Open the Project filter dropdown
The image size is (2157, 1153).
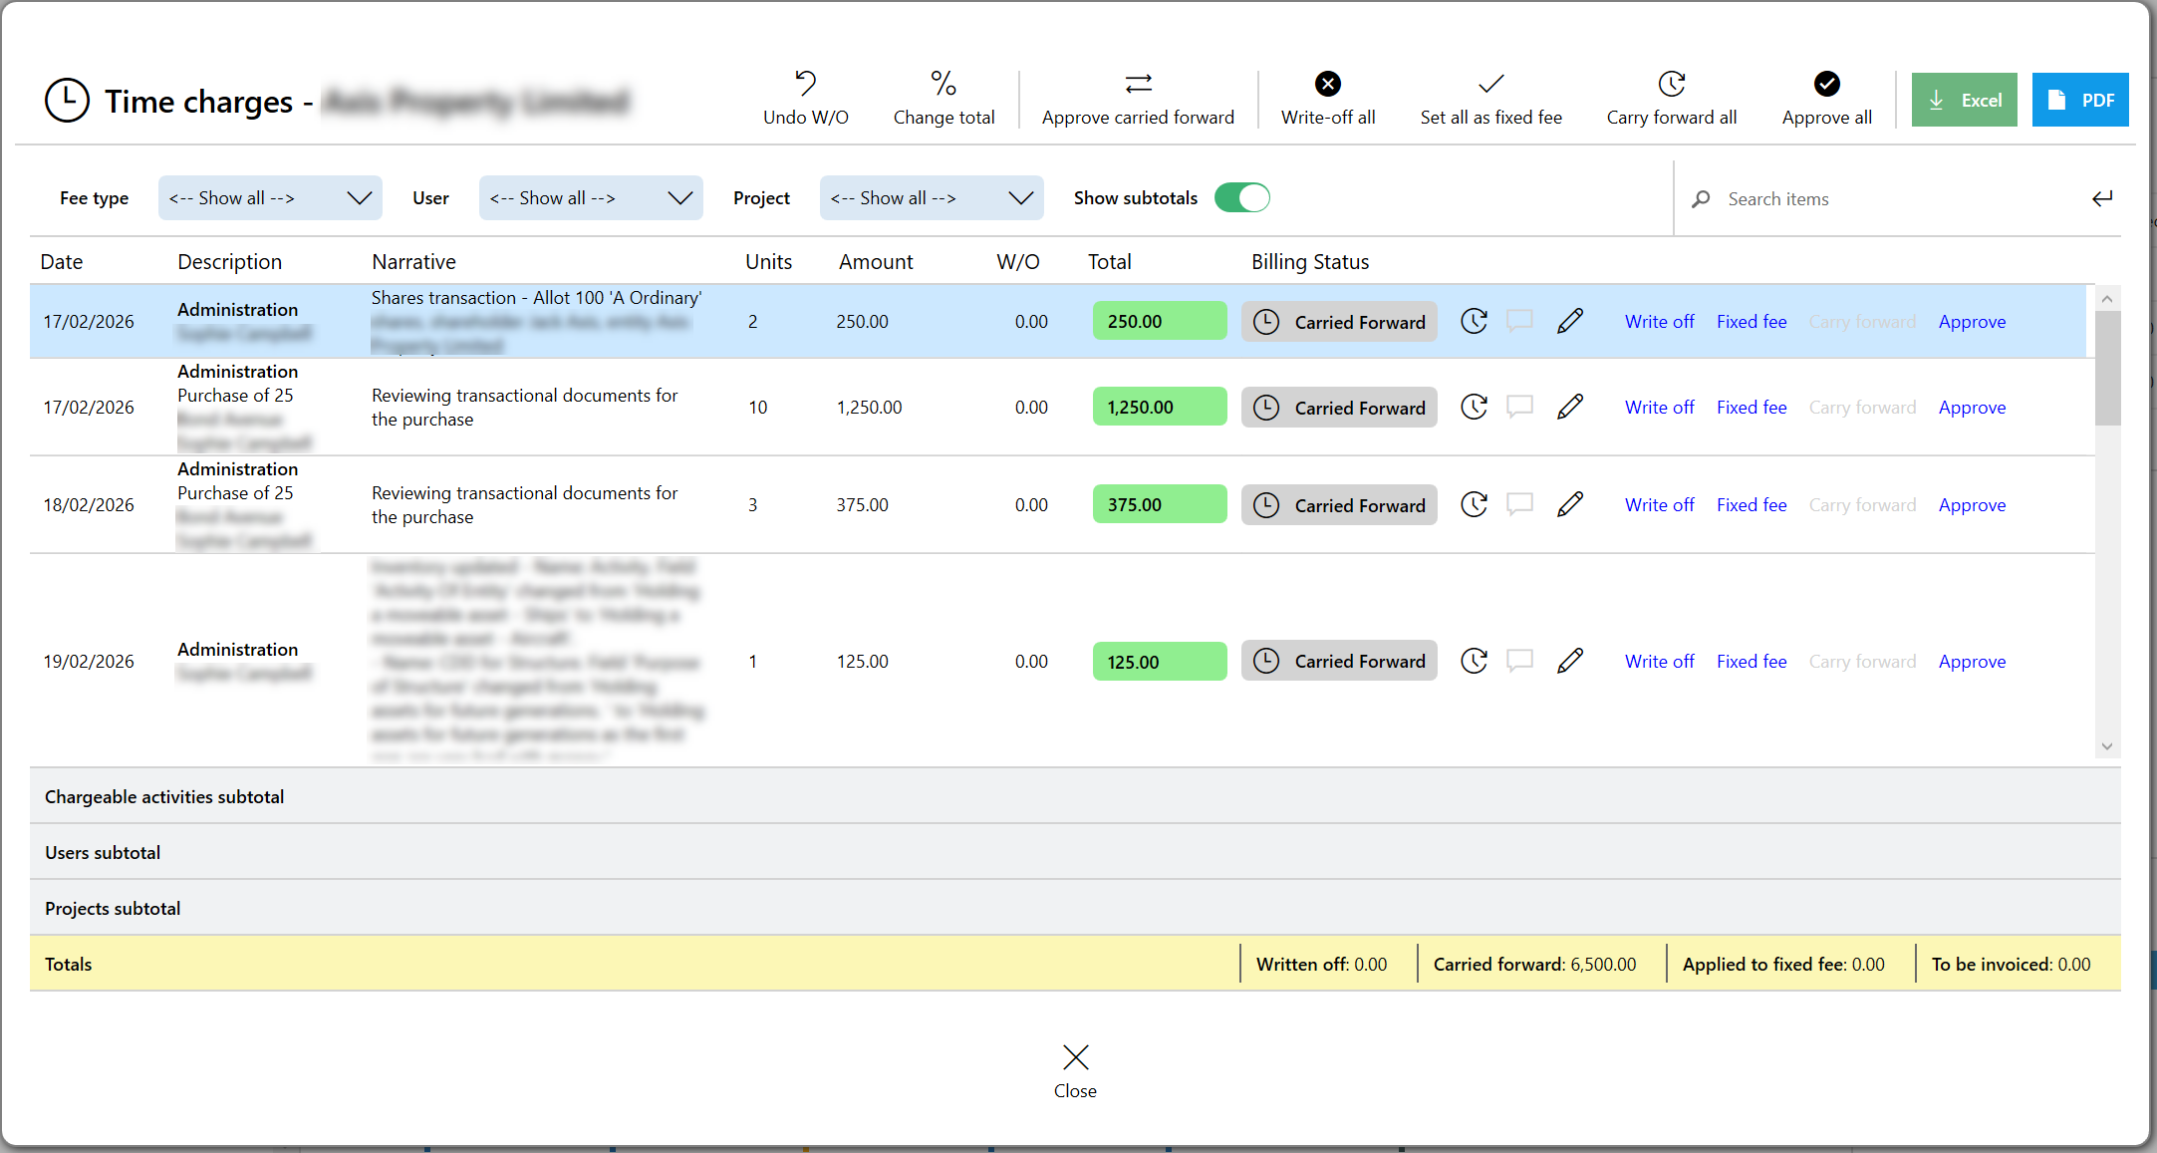pyautogui.click(x=932, y=197)
